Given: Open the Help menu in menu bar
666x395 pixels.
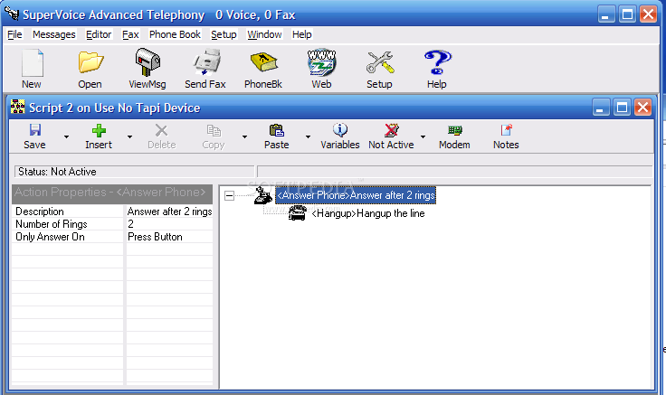Looking at the screenshot, I should tap(302, 34).
